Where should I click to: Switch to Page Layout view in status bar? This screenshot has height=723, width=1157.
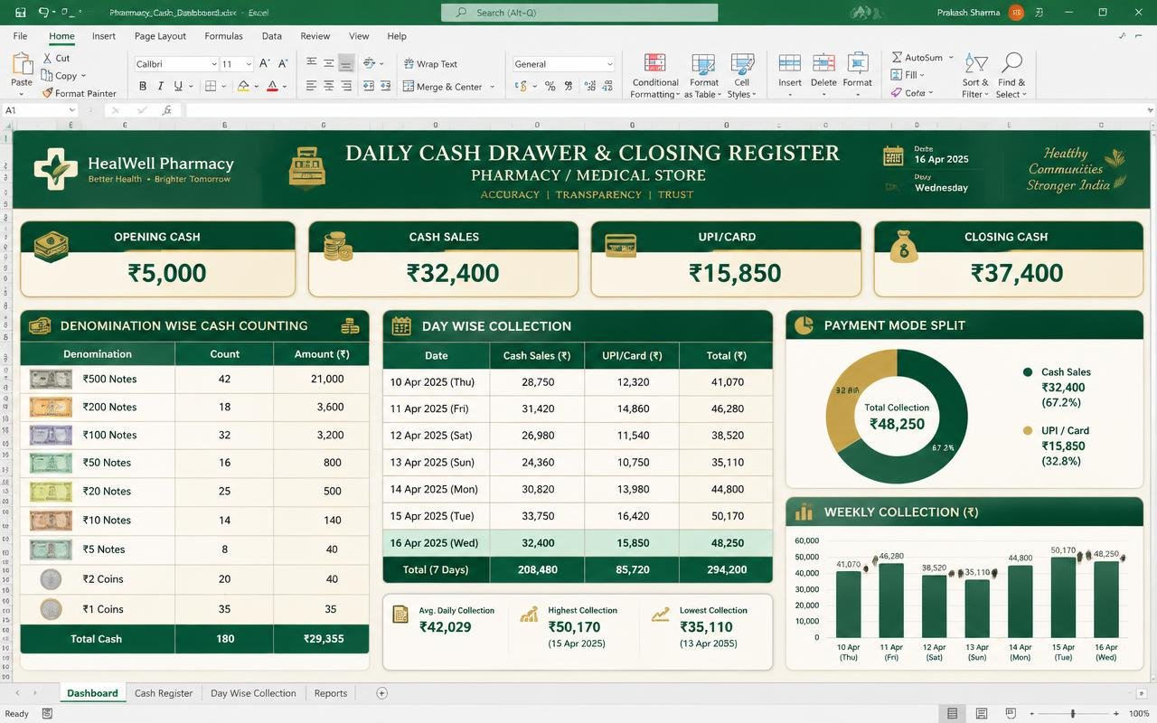click(x=982, y=714)
